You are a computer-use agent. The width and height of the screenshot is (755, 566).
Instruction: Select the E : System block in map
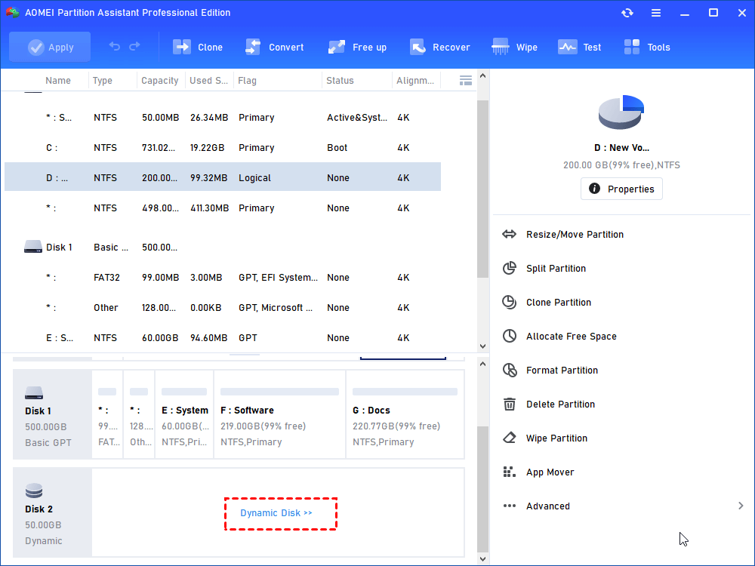(x=184, y=414)
